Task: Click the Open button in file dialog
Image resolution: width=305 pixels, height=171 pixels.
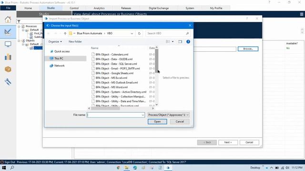Action: pos(157,122)
